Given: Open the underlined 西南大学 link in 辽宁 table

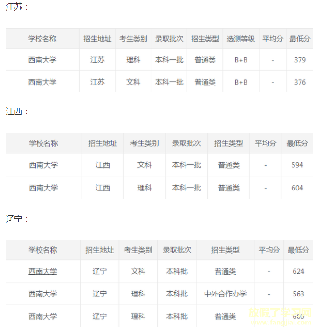Looking at the screenshot, I should [43, 271].
